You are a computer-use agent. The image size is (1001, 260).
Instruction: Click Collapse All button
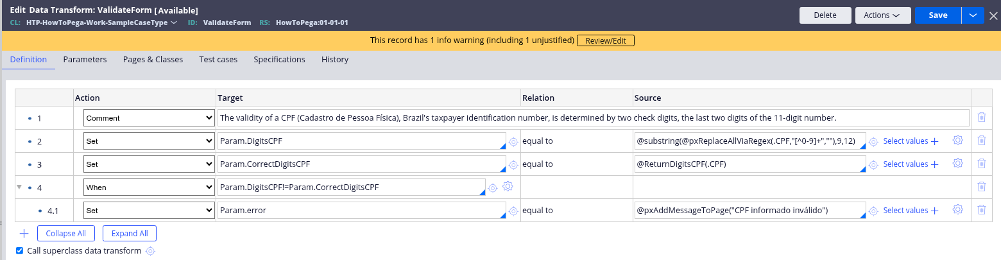[x=66, y=234]
